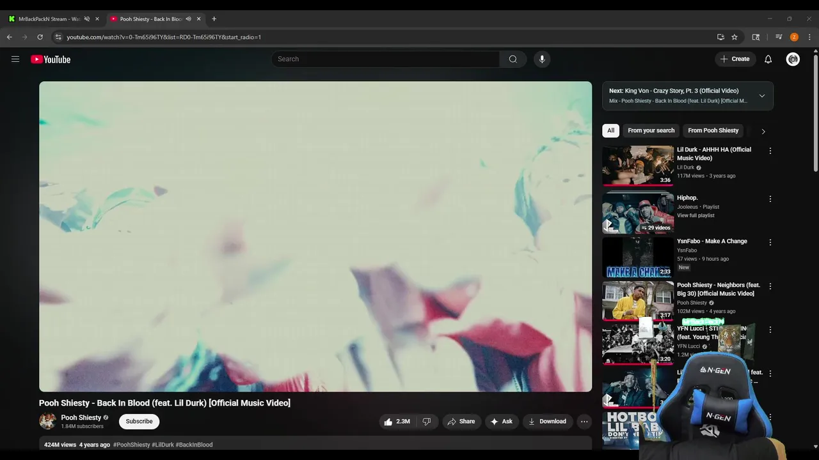Click the video player area
The height and width of the screenshot is (460, 819).
pos(315,236)
